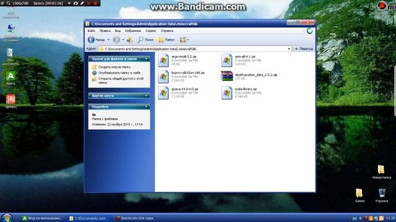Switch to Мод на механизмы taskbar window

[x=42, y=218]
